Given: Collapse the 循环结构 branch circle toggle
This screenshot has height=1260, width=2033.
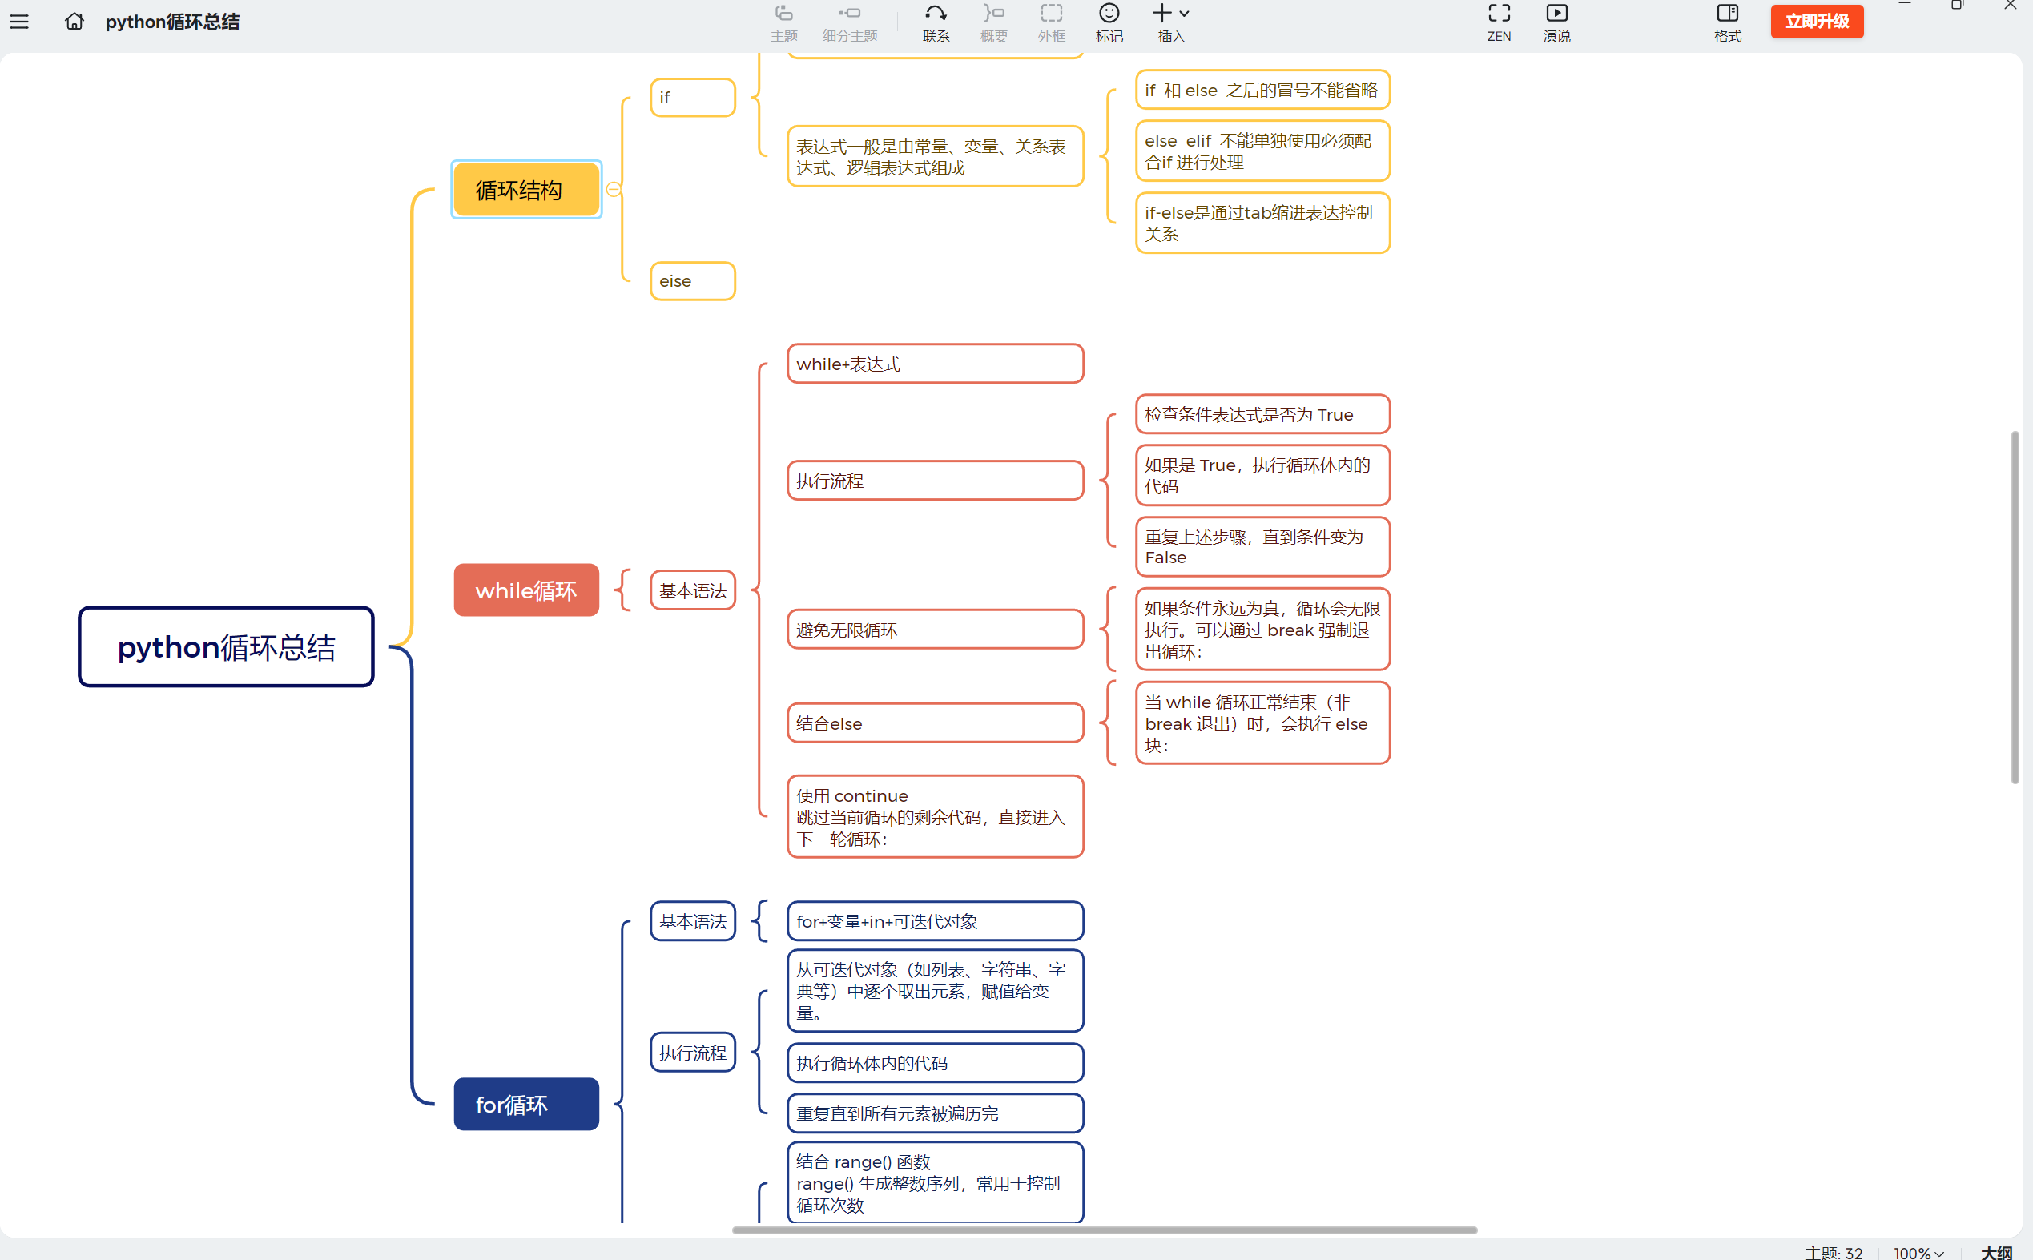Looking at the screenshot, I should [614, 190].
